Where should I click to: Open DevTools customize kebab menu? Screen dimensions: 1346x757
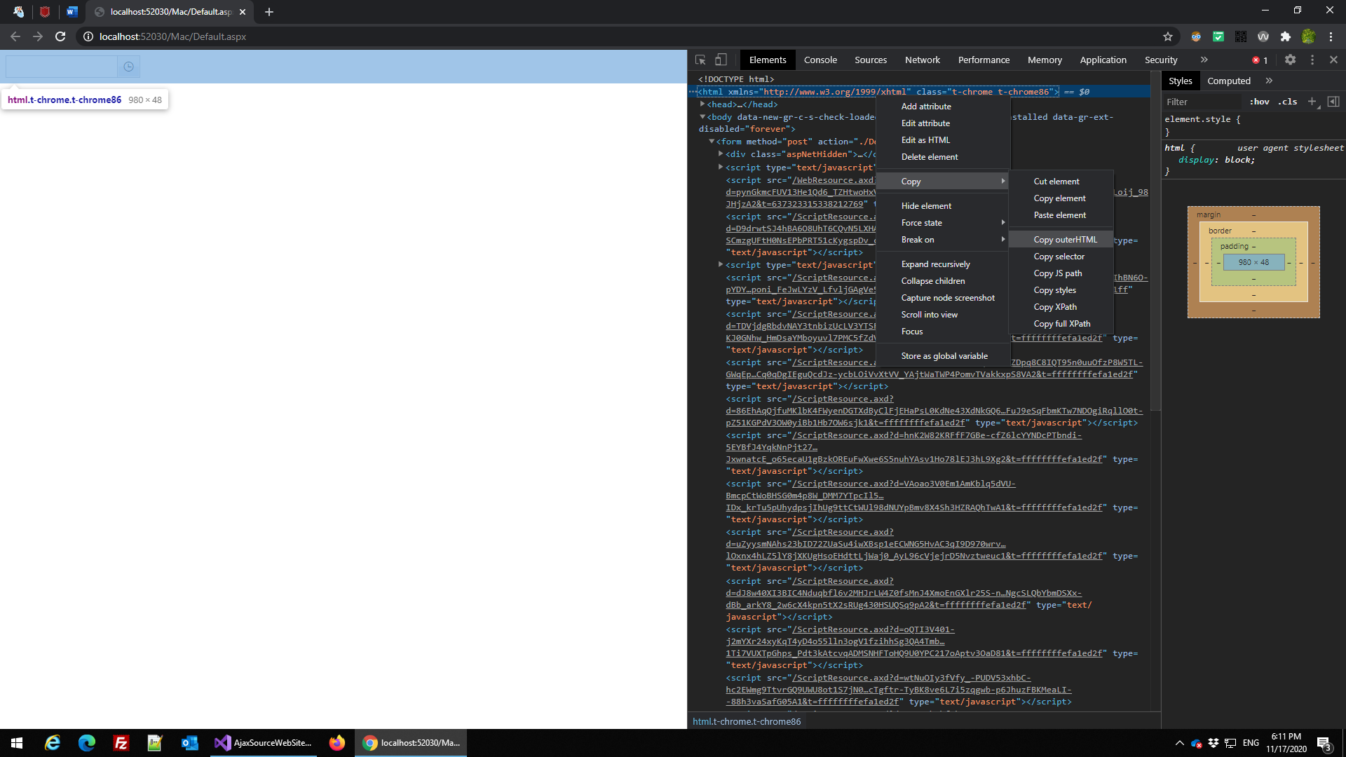[1312, 60]
